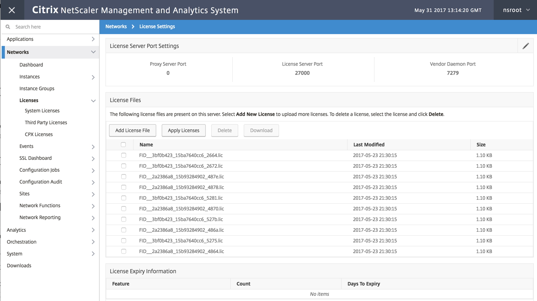The height and width of the screenshot is (301, 537).
Task: Collapse the Networks section chevron
Action: [x=93, y=52]
